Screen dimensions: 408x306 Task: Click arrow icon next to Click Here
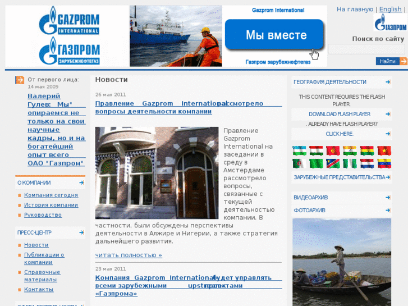388,134
